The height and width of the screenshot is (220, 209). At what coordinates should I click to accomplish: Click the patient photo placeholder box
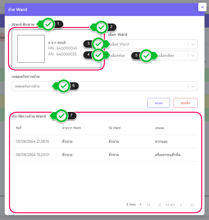pyautogui.click(x=31, y=49)
